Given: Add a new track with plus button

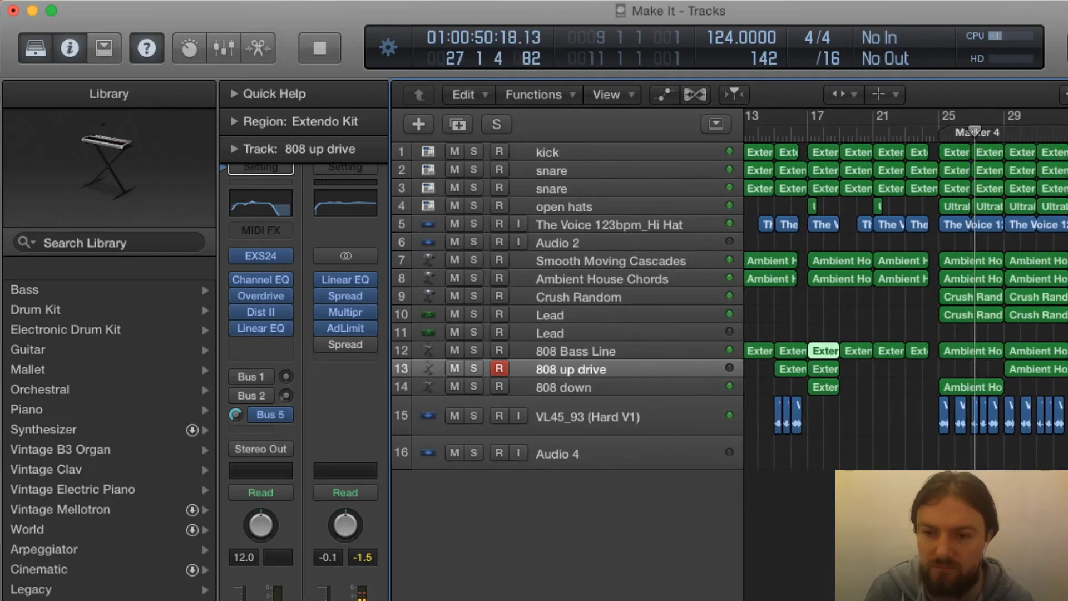Looking at the screenshot, I should [x=418, y=124].
